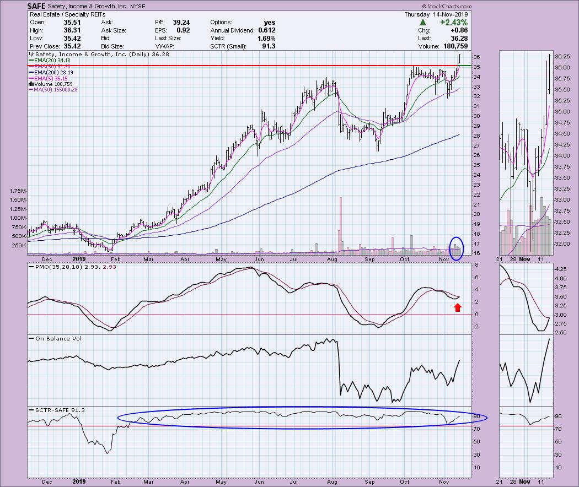Image resolution: width=579 pixels, height=487 pixels.
Task: Click the 'Last:' label in the header
Action: (424, 39)
